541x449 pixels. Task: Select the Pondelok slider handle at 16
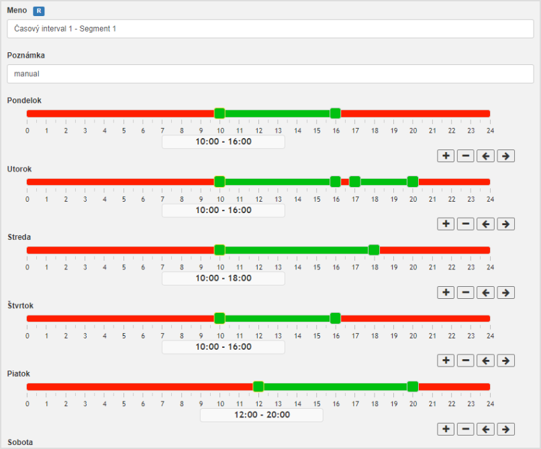335,113
